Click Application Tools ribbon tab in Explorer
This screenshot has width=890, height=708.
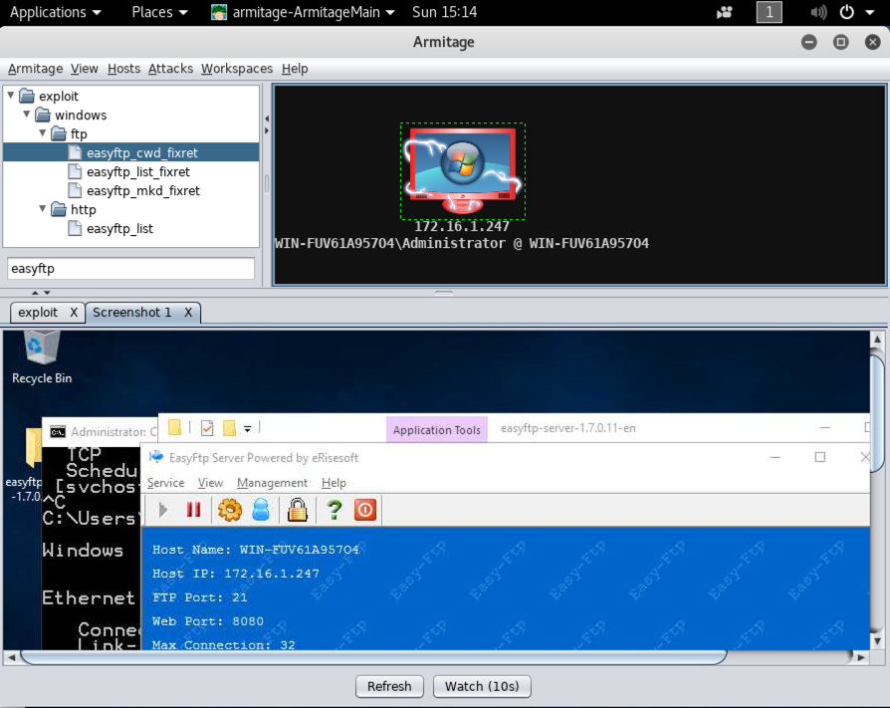pos(436,430)
